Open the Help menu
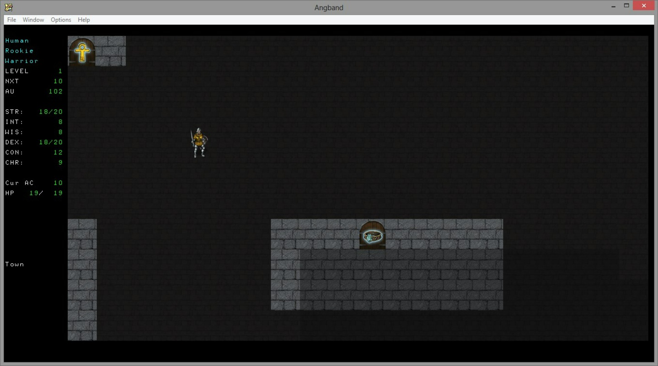This screenshot has height=366, width=658. coord(84,20)
